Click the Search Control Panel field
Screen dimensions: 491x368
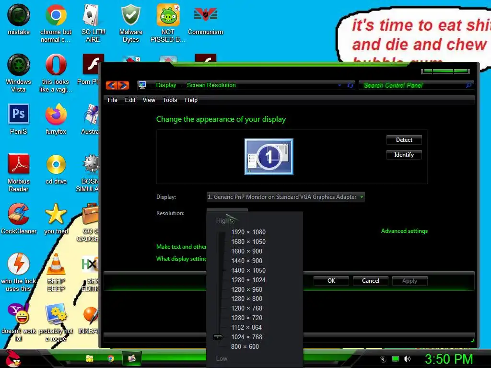click(416, 85)
